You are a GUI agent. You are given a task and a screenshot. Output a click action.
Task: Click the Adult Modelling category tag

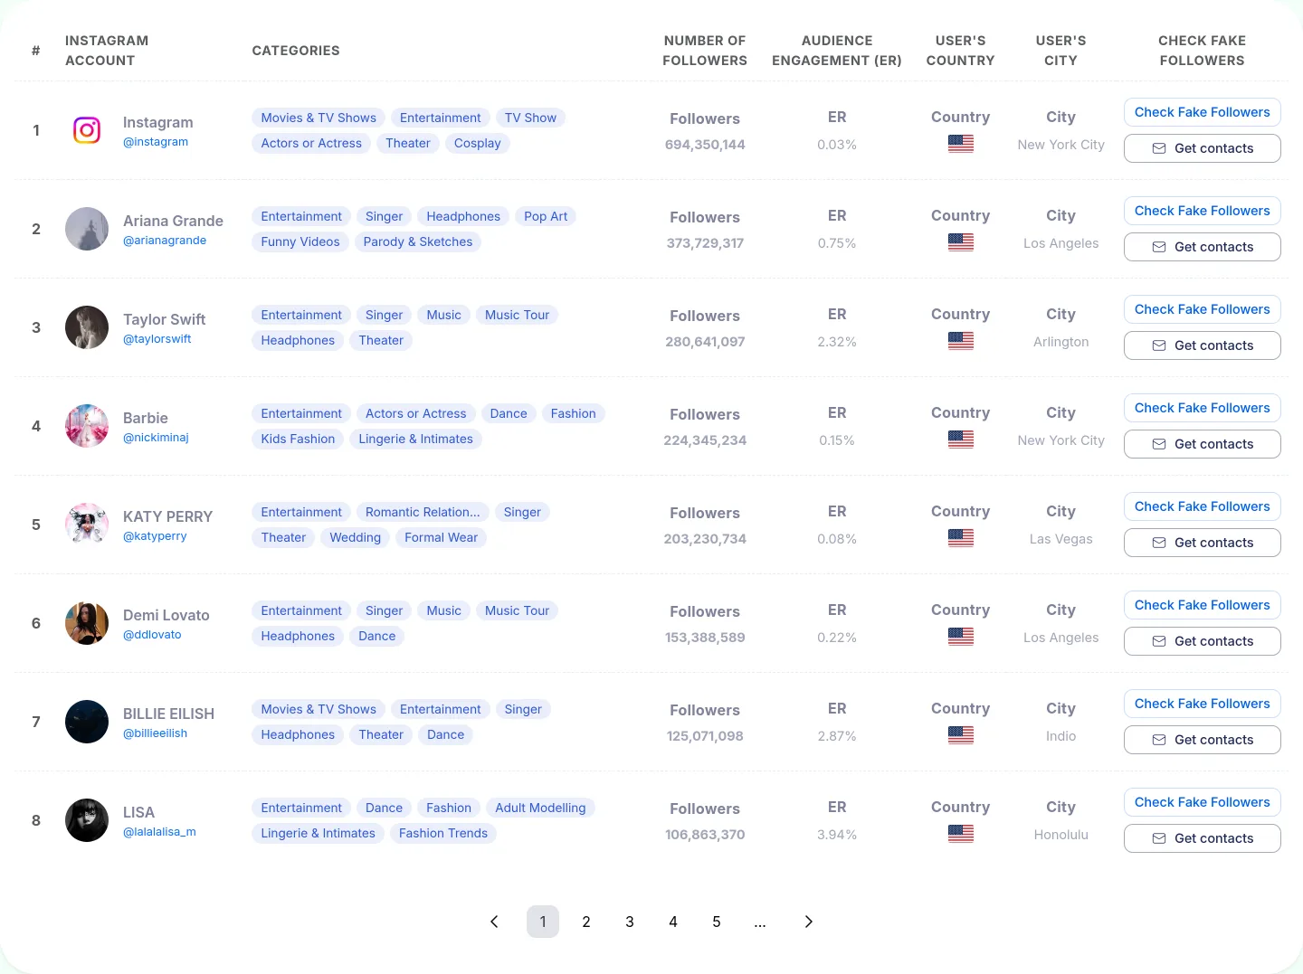(x=540, y=808)
